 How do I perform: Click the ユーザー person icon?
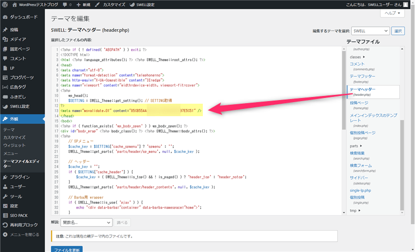pos(5,187)
